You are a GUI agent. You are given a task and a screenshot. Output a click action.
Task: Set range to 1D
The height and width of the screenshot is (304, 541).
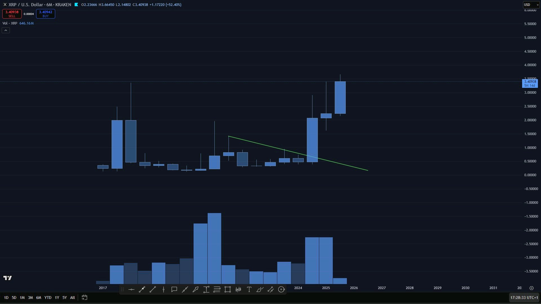pyautogui.click(x=6, y=298)
